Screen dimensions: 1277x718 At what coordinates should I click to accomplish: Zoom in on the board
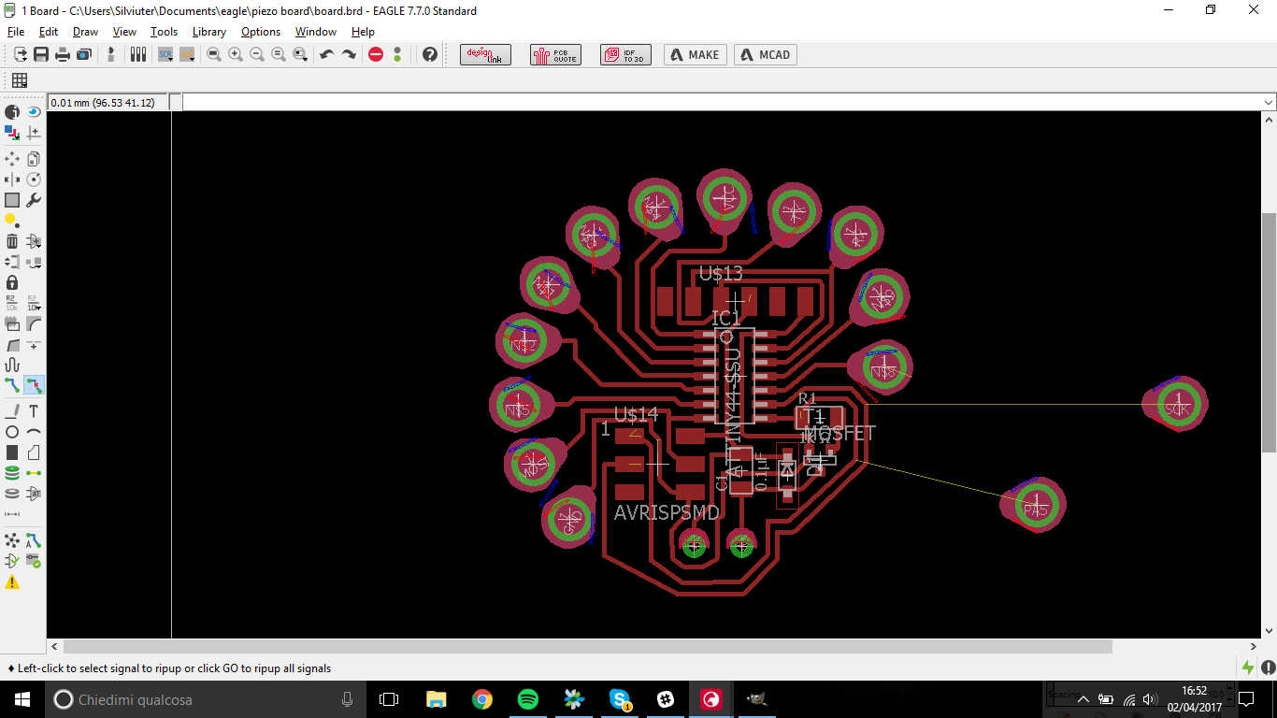(x=236, y=54)
